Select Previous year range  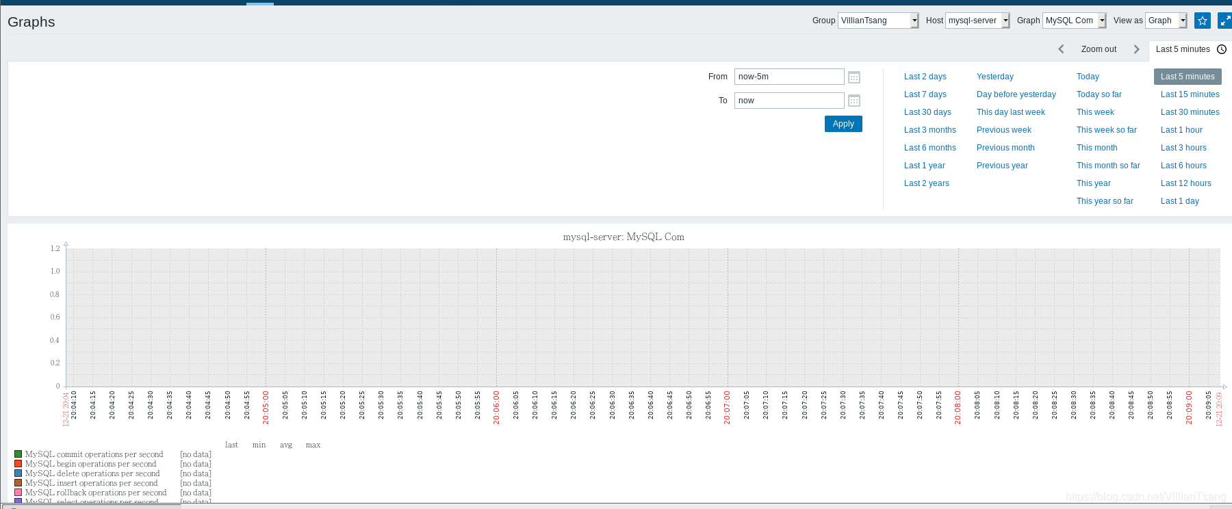(x=1002, y=166)
